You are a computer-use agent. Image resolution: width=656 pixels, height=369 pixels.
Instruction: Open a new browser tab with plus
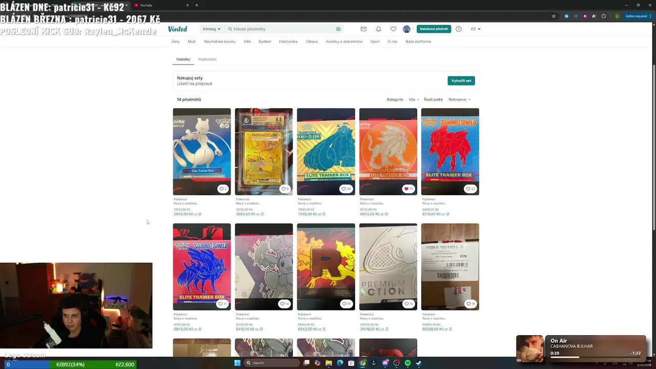197,5
